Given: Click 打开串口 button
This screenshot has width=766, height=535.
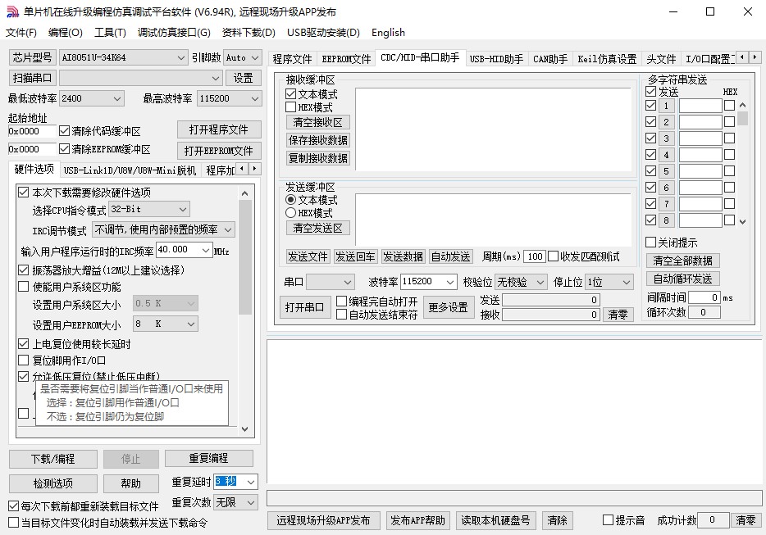Looking at the screenshot, I should coord(305,307).
